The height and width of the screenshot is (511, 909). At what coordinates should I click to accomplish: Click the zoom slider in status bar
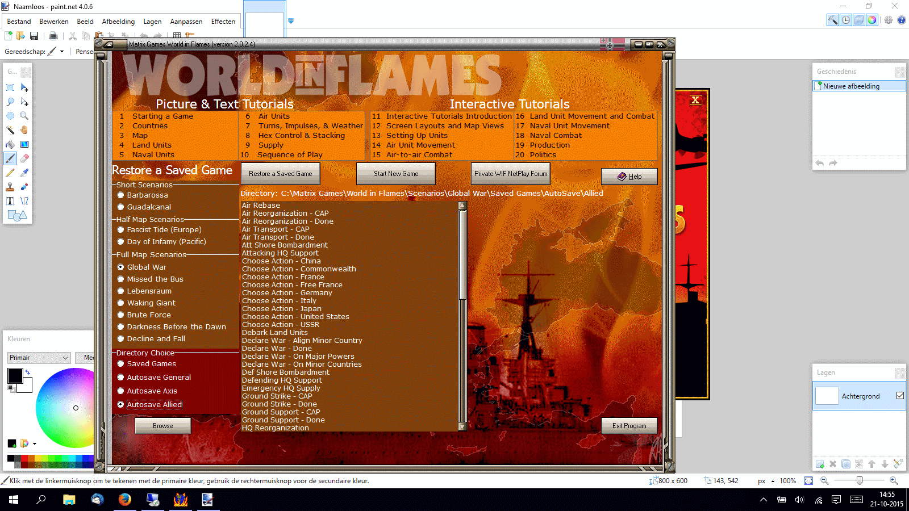coord(860,481)
